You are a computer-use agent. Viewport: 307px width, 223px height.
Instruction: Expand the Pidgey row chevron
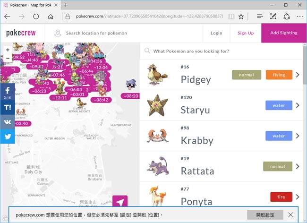click(298, 75)
